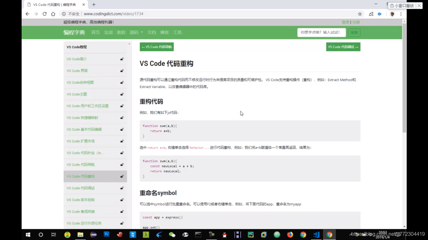Image resolution: width=428 pixels, height=240 pixels.
Task: Click the 注册 register link
Action: pos(356,22)
